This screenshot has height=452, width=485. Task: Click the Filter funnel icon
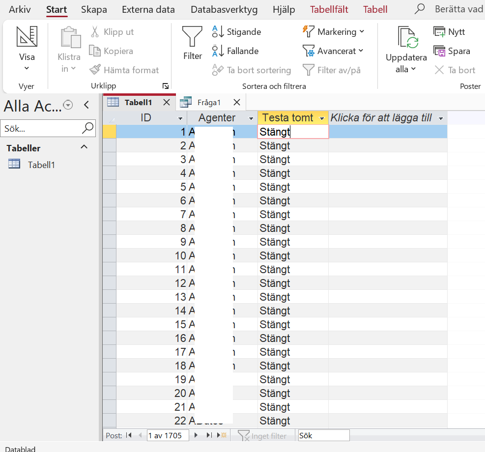tap(192, 36)
